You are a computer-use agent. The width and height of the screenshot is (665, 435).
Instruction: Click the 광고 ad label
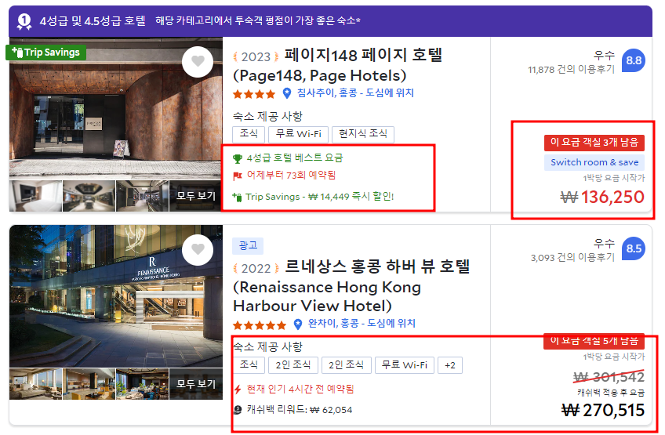(x=248, y=245)
